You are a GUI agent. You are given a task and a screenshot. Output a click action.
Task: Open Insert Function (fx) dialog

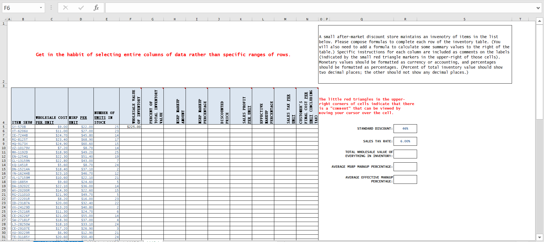96,8
